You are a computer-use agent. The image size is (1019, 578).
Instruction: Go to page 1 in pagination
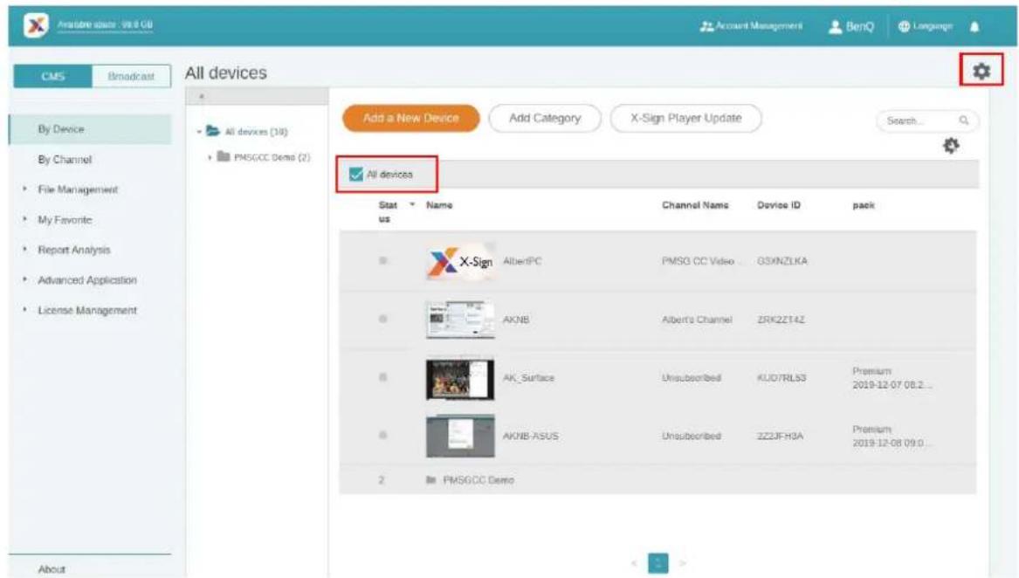pos(658,563)
